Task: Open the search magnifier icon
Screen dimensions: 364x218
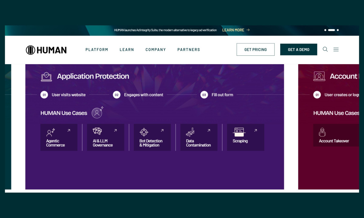Action: pos(325,49)
